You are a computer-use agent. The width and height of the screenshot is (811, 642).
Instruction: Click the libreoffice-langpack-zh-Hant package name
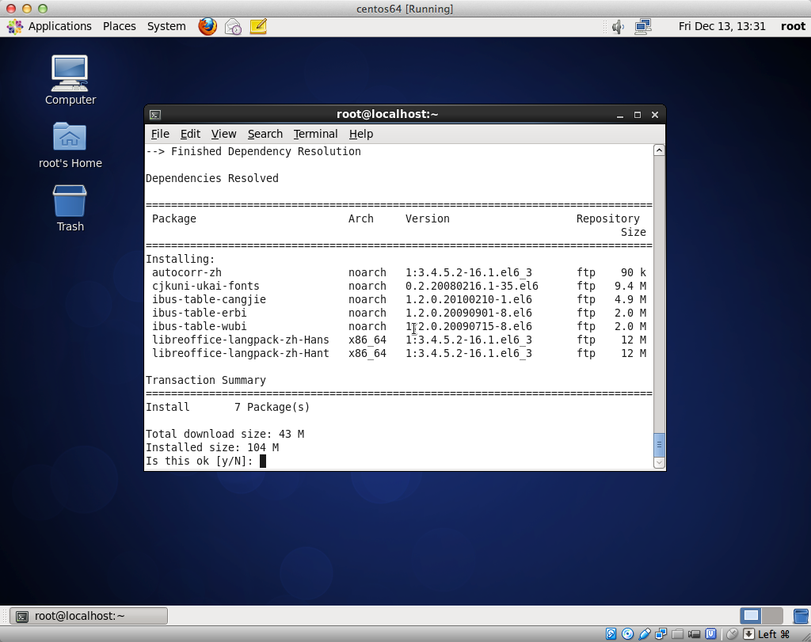click(241, 354)
